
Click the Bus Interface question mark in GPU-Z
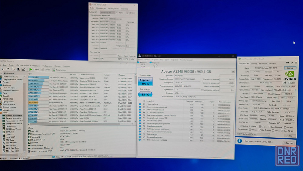tap(295, 90)
